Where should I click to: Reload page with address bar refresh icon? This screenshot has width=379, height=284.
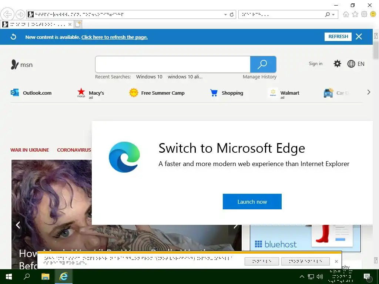[232, 14]
